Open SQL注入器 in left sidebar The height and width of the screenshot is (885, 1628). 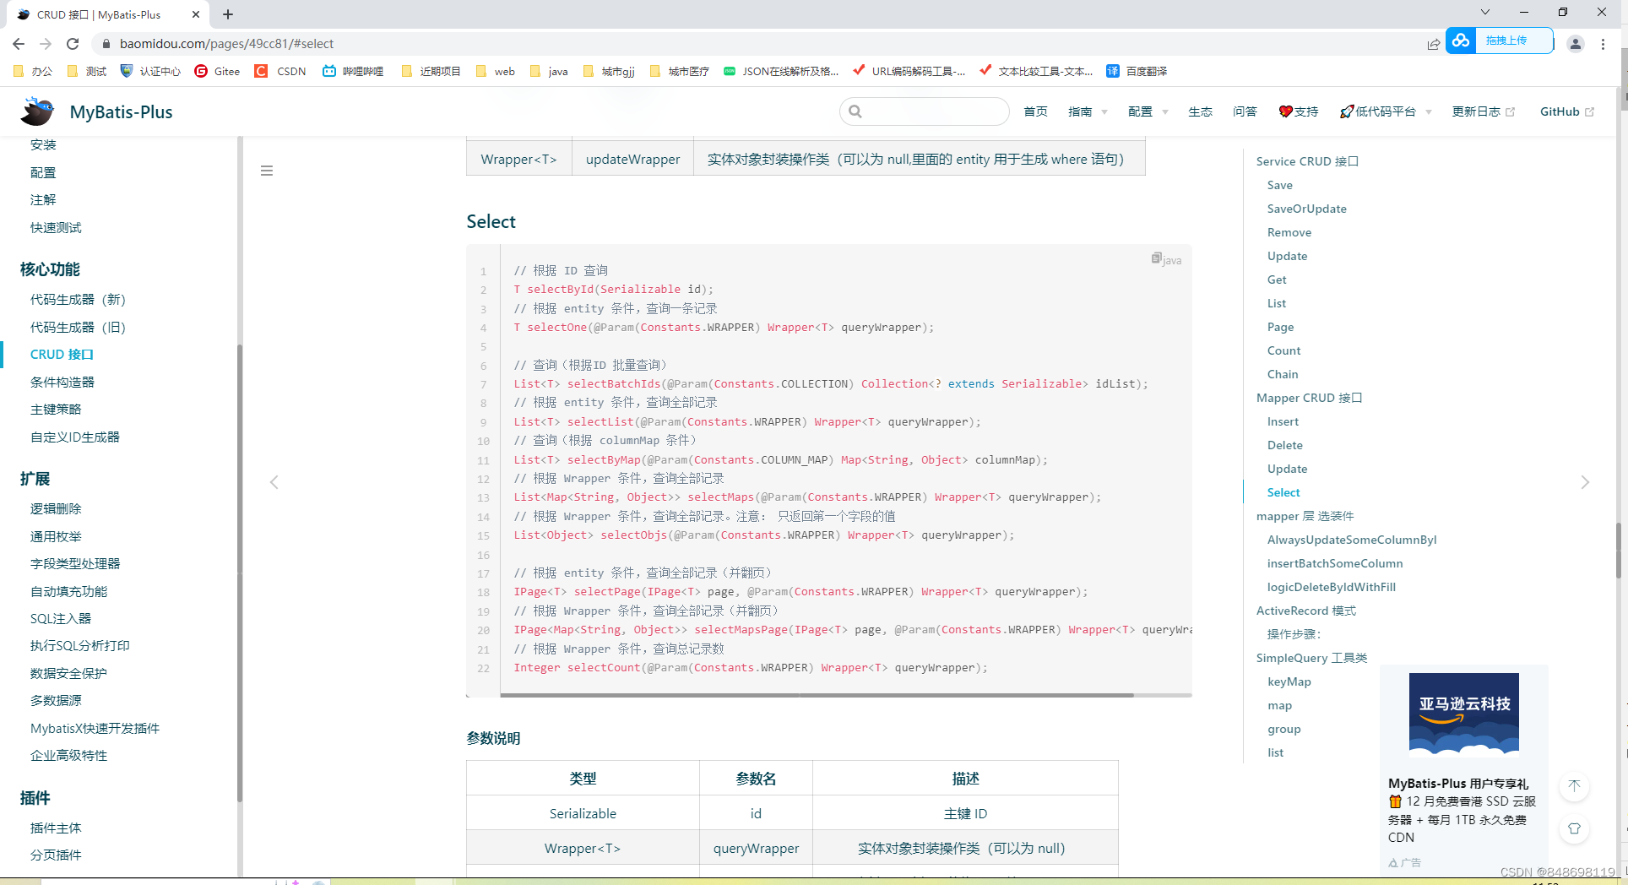[x=61, y=618]
